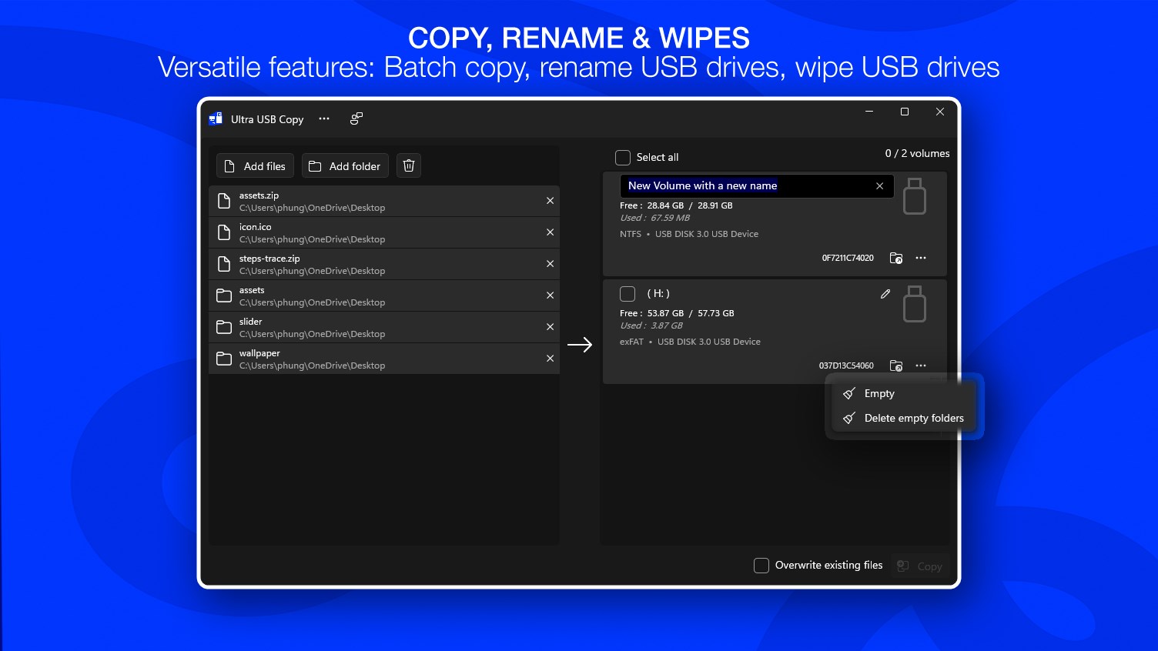Choose Empty from the context menu
Image resolution: width=1158 pixels, height=651 pixels.
point(879,393)
